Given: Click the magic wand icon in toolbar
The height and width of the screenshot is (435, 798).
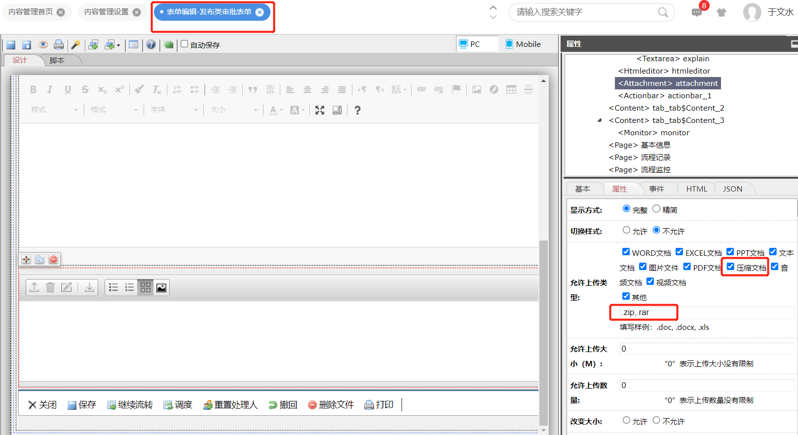Looking at the screenshot, I should [76, 45].
